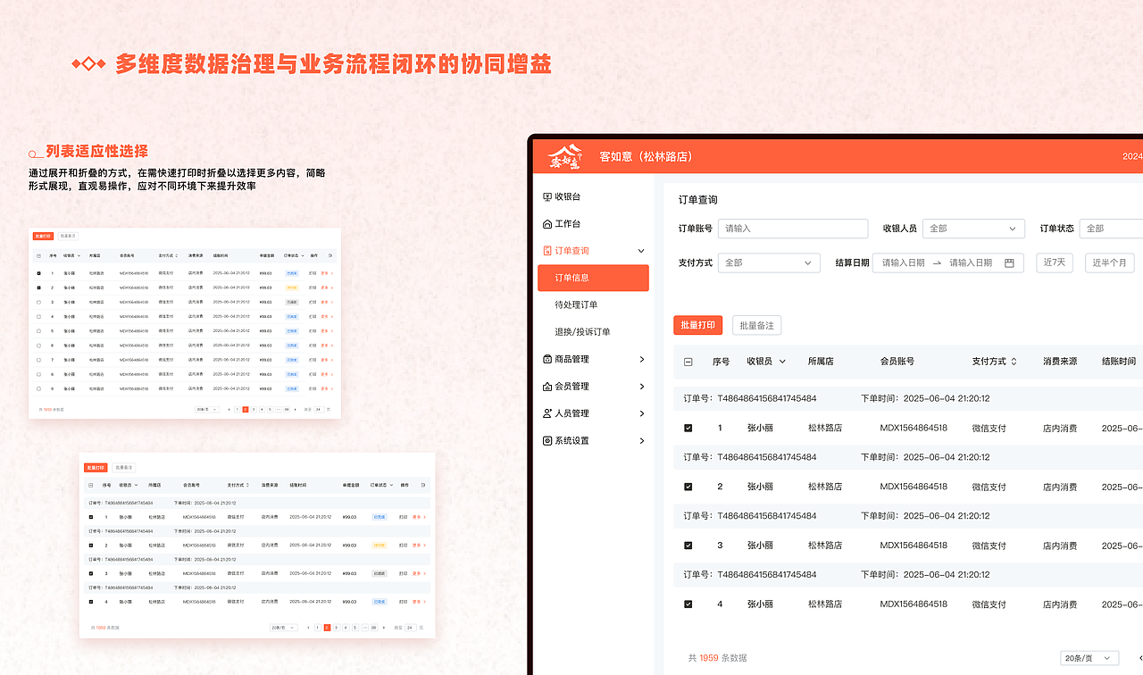Collapse the 订单查询 sidebar section chevron
Screen dimensions: 1143x675
(641, 251)
